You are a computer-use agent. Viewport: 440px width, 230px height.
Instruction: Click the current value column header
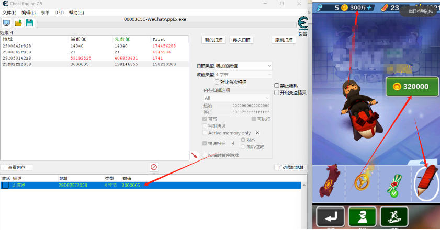pos(91,39)
